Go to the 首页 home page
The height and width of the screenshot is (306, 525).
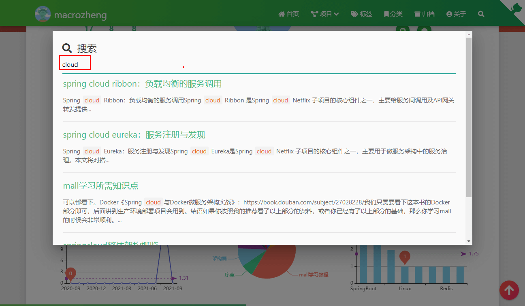pos(289,14)
